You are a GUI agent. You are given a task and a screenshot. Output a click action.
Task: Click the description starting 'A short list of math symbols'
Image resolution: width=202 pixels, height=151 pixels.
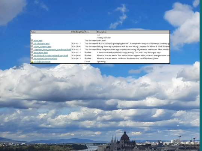(129, 53)
